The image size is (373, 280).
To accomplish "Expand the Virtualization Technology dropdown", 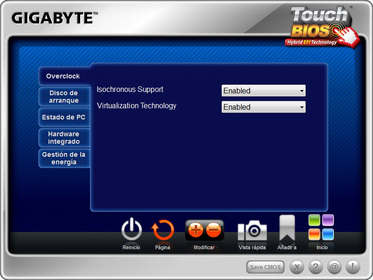I will tap(263, 107).
